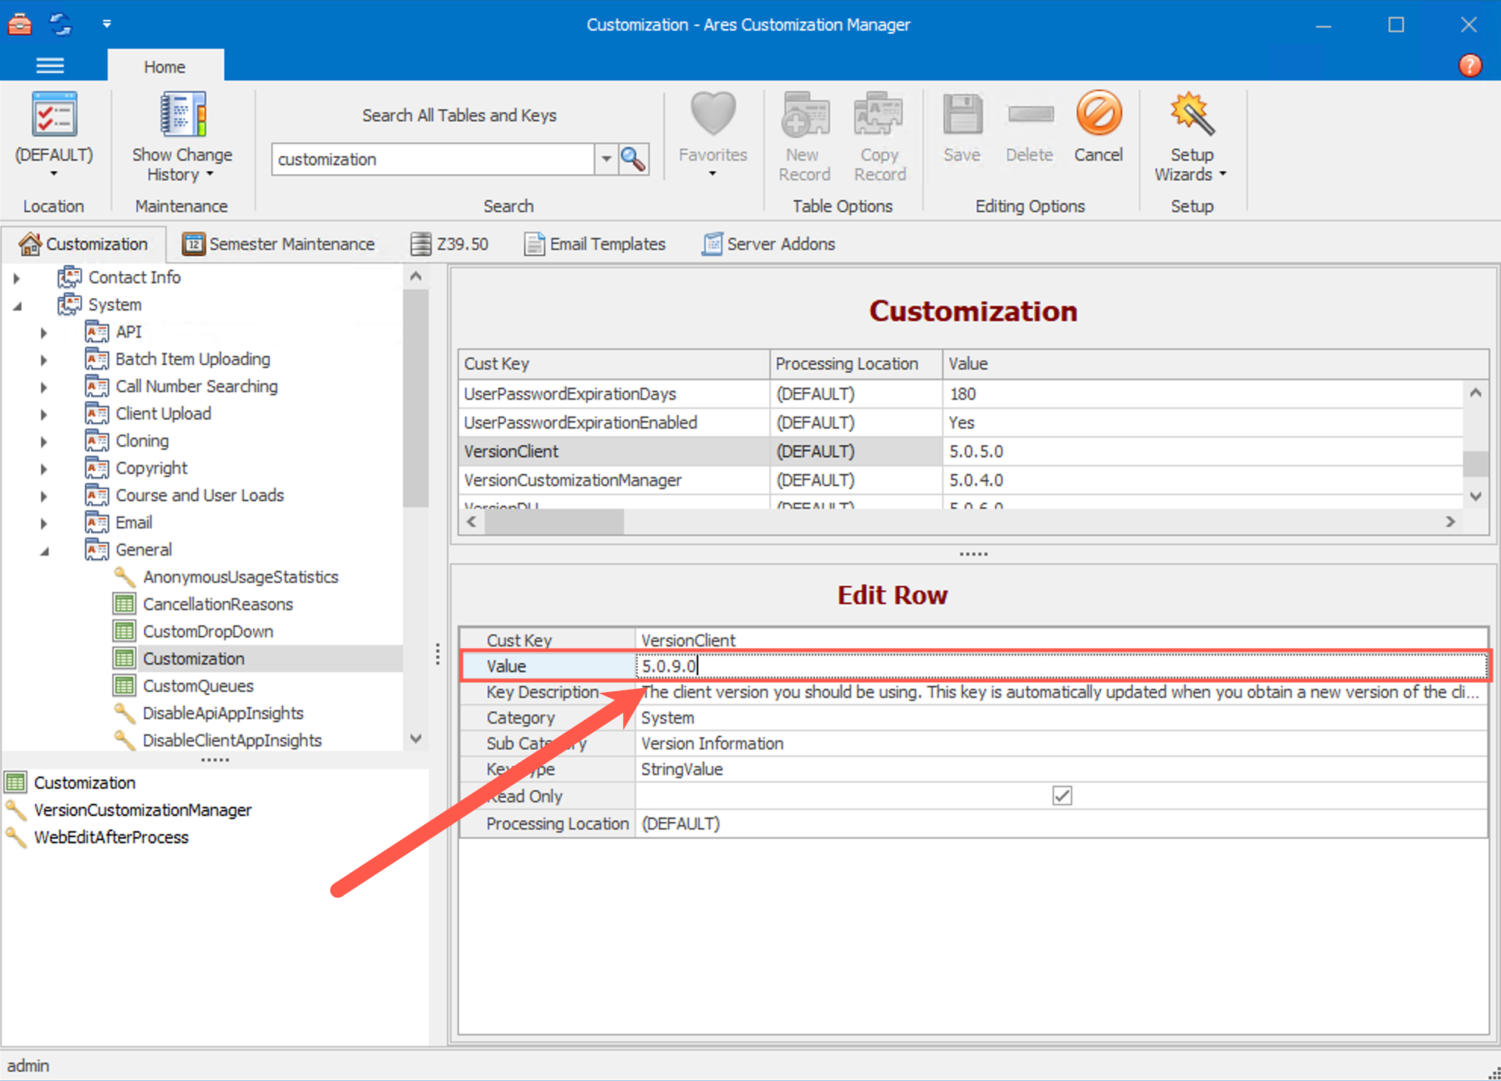Collapse the General tree node
The image size is (1501, 1081).
tap(44, 550)
